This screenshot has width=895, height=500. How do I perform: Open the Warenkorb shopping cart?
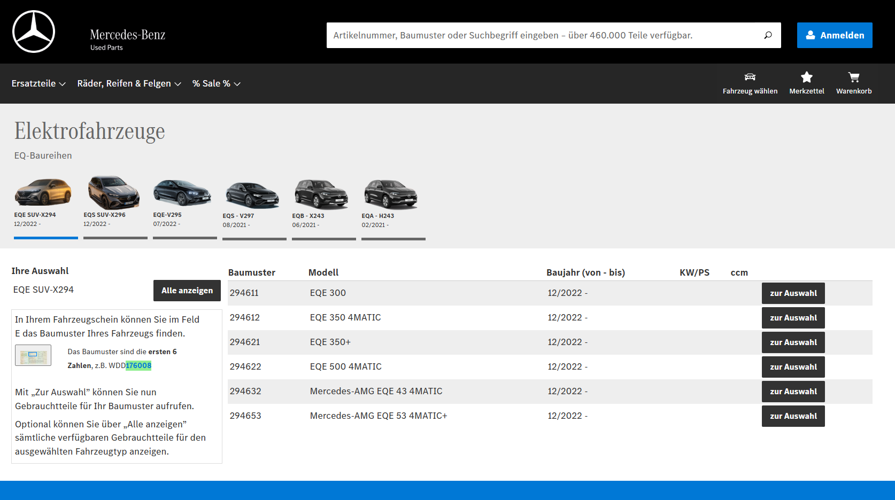pos(853,77)
